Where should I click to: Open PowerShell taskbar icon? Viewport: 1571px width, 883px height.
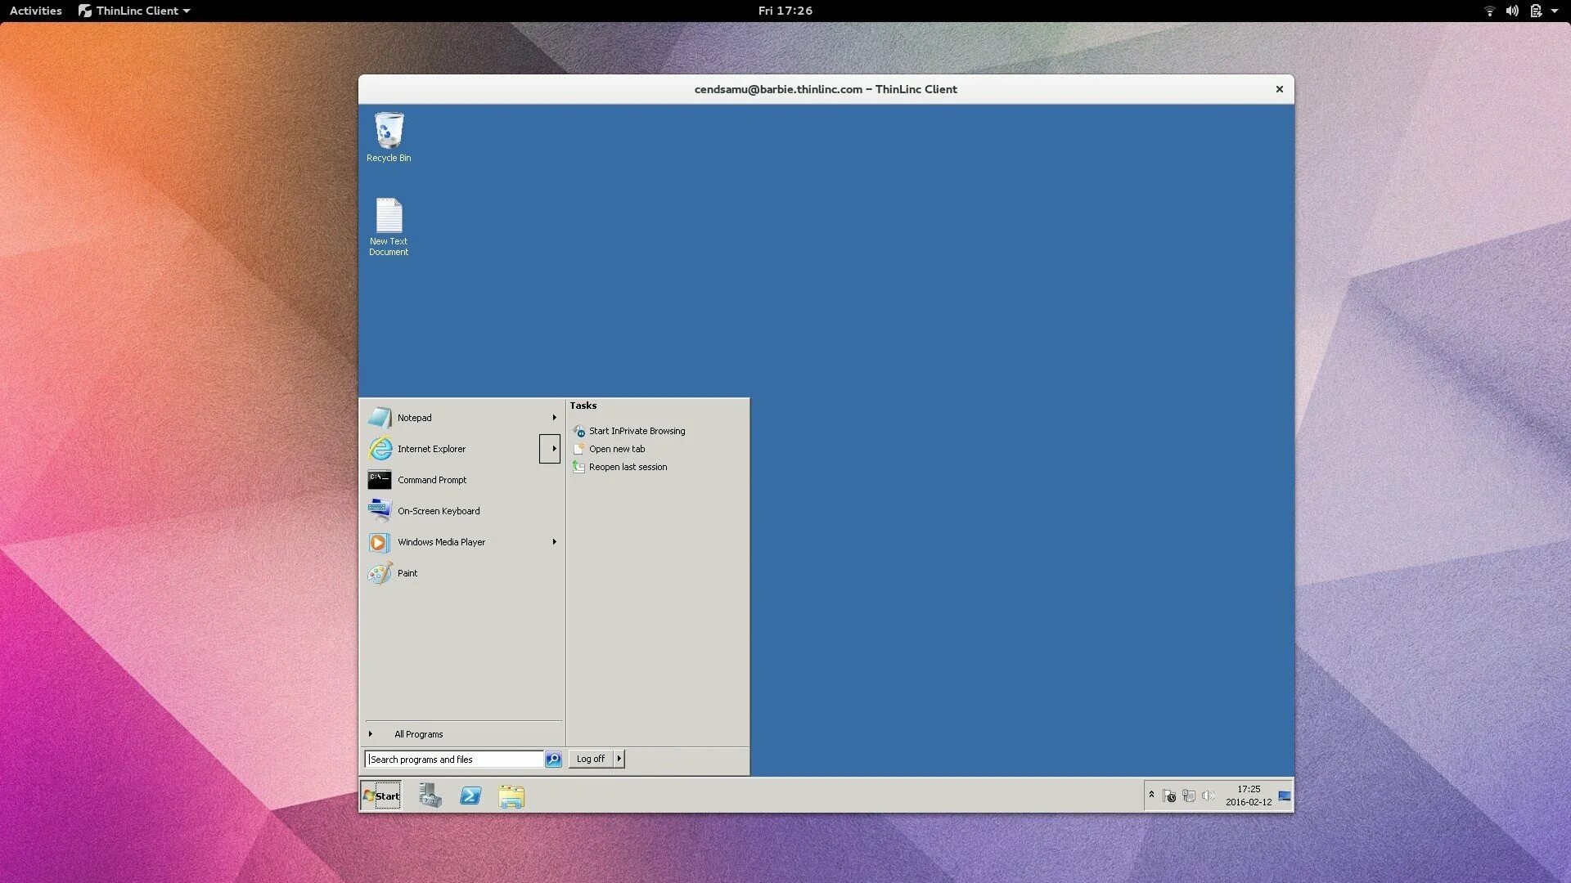click(470, 796)
